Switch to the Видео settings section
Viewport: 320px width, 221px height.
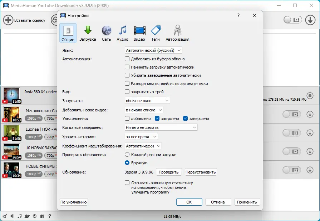click(139, 32)
